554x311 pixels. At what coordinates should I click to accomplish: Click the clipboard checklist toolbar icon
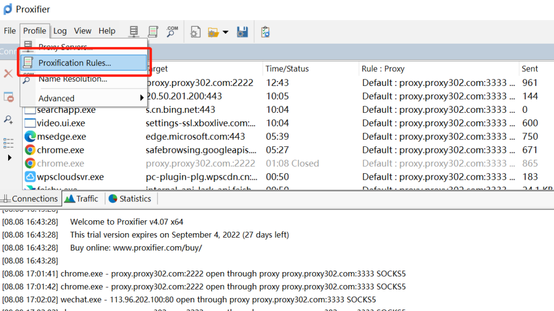[265, 32]
